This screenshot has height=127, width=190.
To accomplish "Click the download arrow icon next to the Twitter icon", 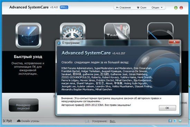I will click(x=180, y=121).
